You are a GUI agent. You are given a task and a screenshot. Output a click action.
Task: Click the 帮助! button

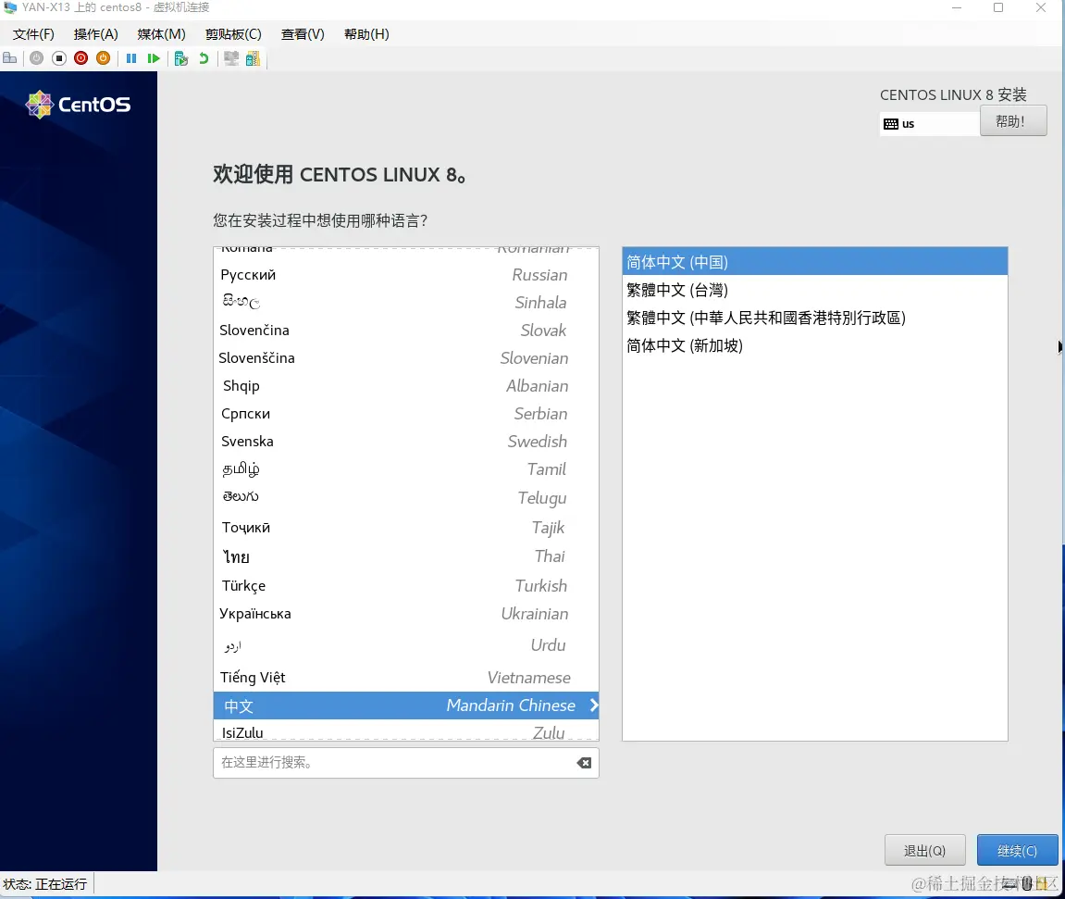tap(1012, 121)
